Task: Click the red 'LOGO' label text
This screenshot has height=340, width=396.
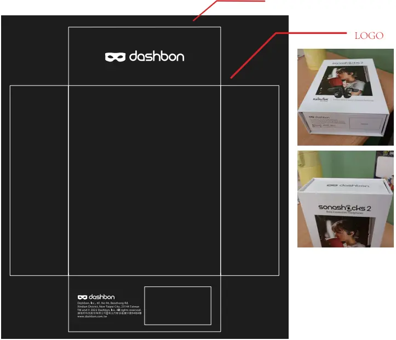Action: [x=369, y=36]
